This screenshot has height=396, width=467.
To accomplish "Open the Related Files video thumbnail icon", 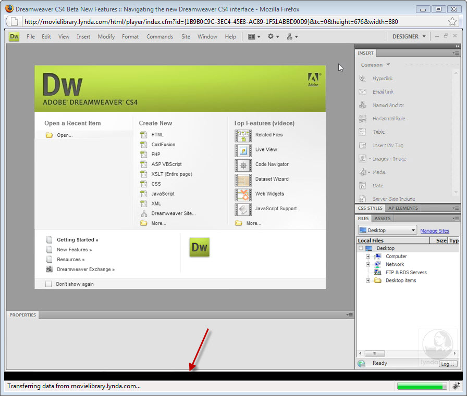I will [243, 136].
